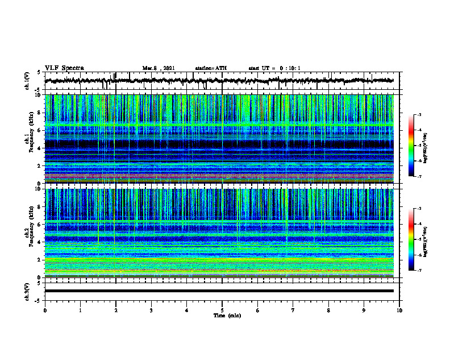Screen dimensions: 450x348
Task: Click the ch.2 color bar log(PSD) units label
Action: (426, 242)
